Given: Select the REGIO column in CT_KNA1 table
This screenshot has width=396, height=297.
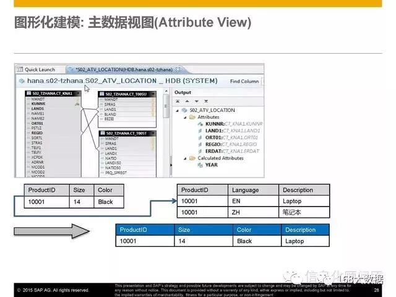Looking at the screenshot, I should (37, 133).
